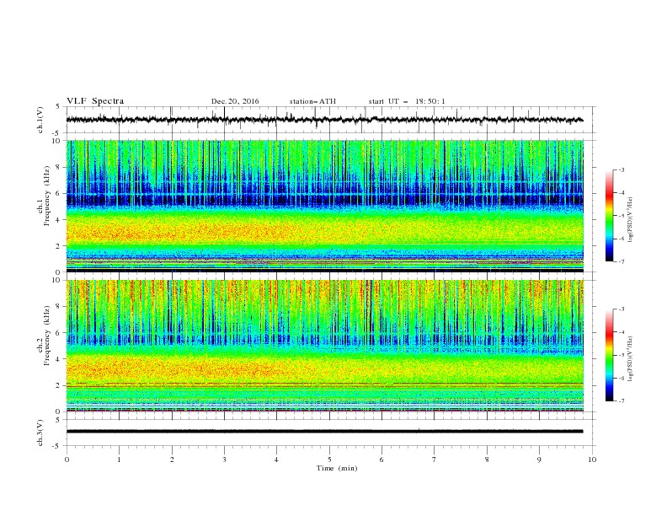
Task: Click the time axis tick label "10"
Action: [x=592, y=460]
